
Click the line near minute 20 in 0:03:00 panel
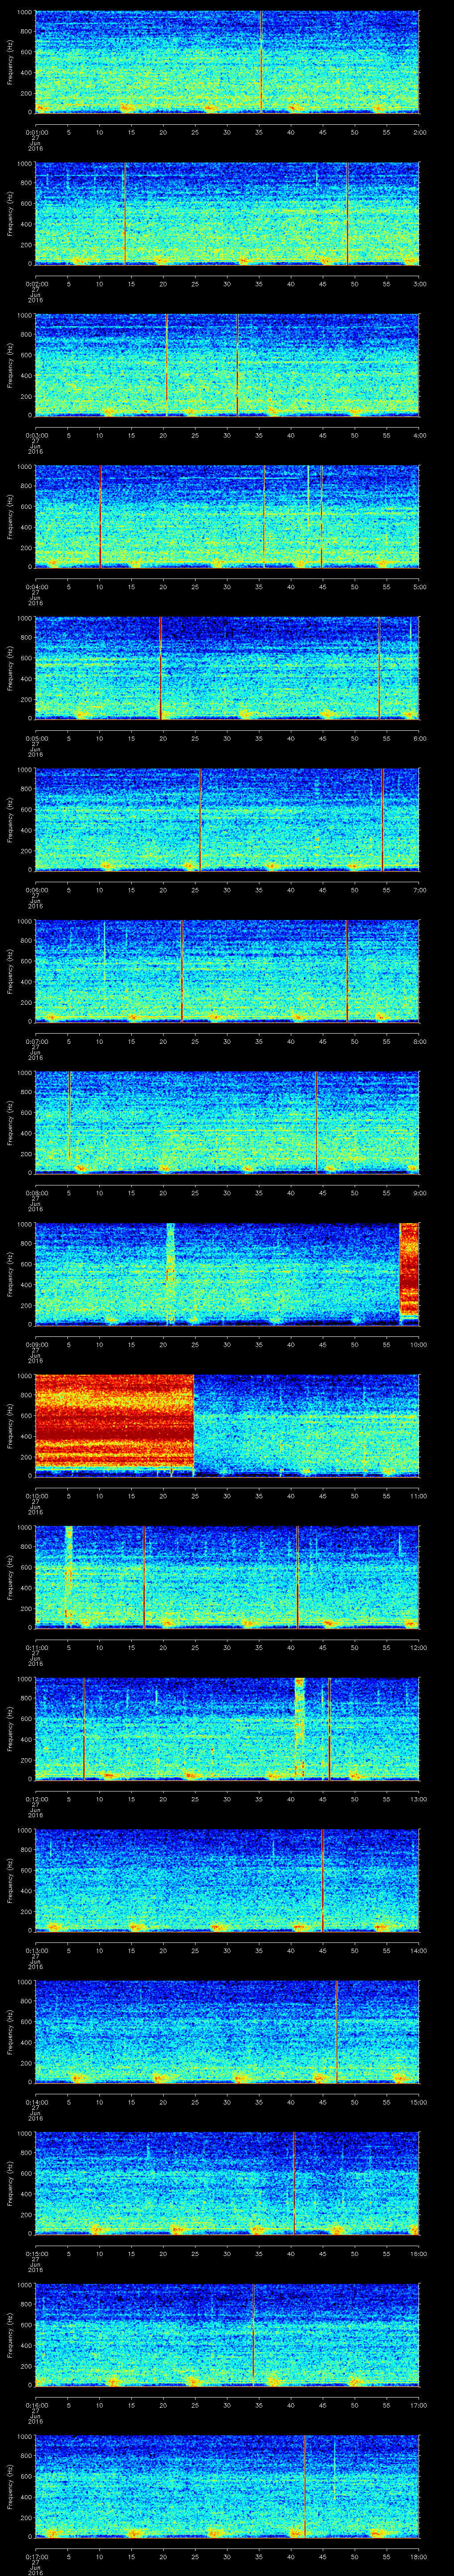(x=166, y=365)
